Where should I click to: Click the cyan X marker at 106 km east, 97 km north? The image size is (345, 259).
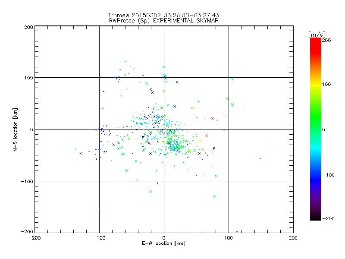click(x=232, y=79)
